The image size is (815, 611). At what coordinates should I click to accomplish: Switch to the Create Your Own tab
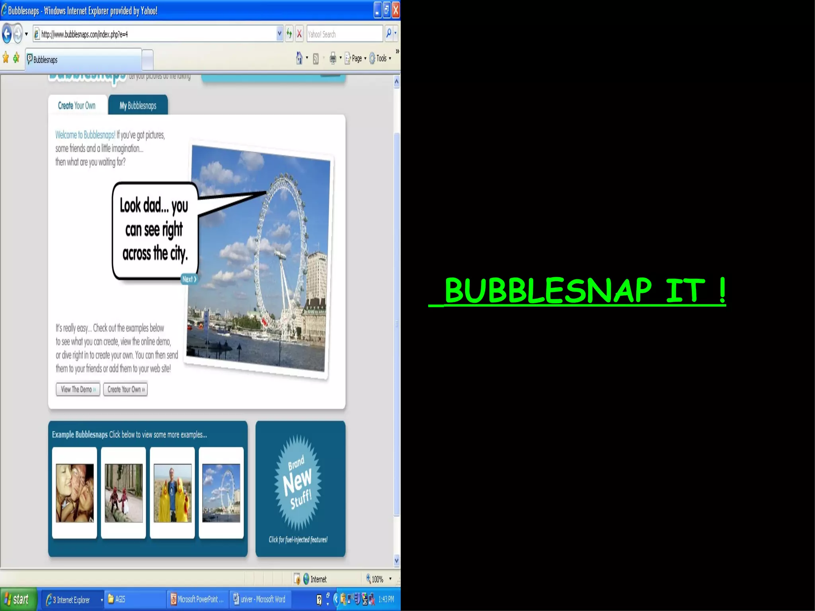(x=77, y=106)
